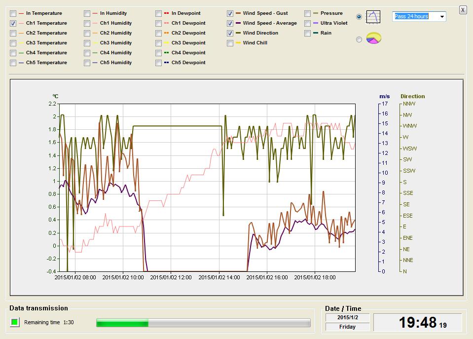Check the Ch5 Dewpoint checkbox

(159, 63)
